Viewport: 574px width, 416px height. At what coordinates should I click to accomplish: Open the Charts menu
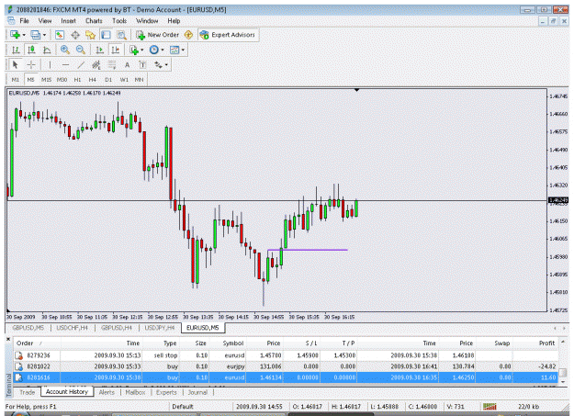[x=94, y=21]
